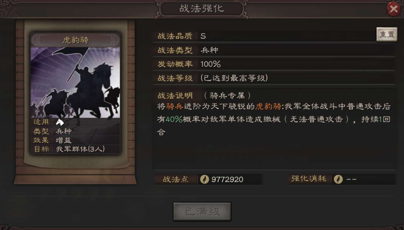Viewport: 404px width, 230px height.
Task: Click the 已满级 button at bottom
Action: click(202, 212)
